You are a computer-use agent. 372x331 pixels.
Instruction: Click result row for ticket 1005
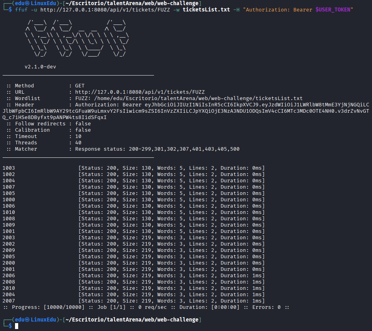coord(134,193)
